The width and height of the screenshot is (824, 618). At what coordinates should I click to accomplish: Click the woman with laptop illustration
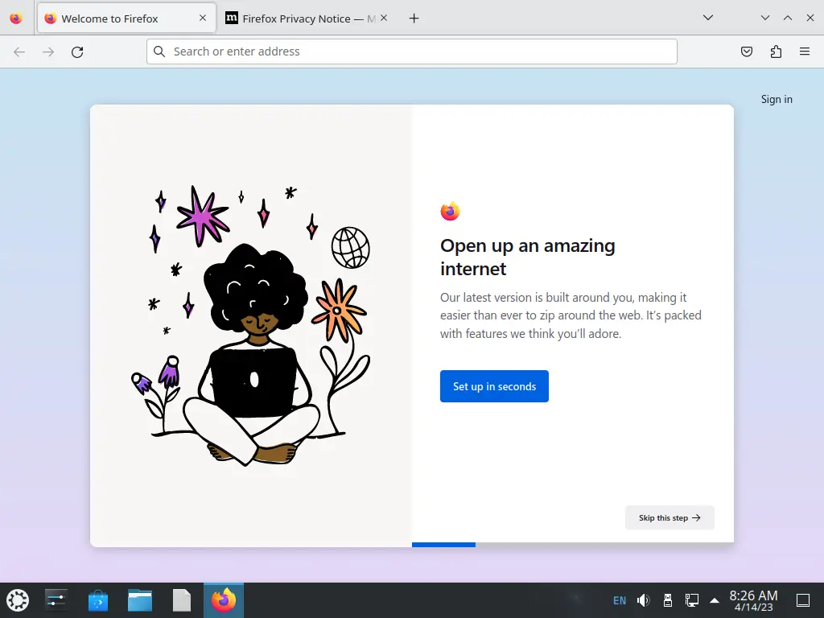[x=251, y=327]
